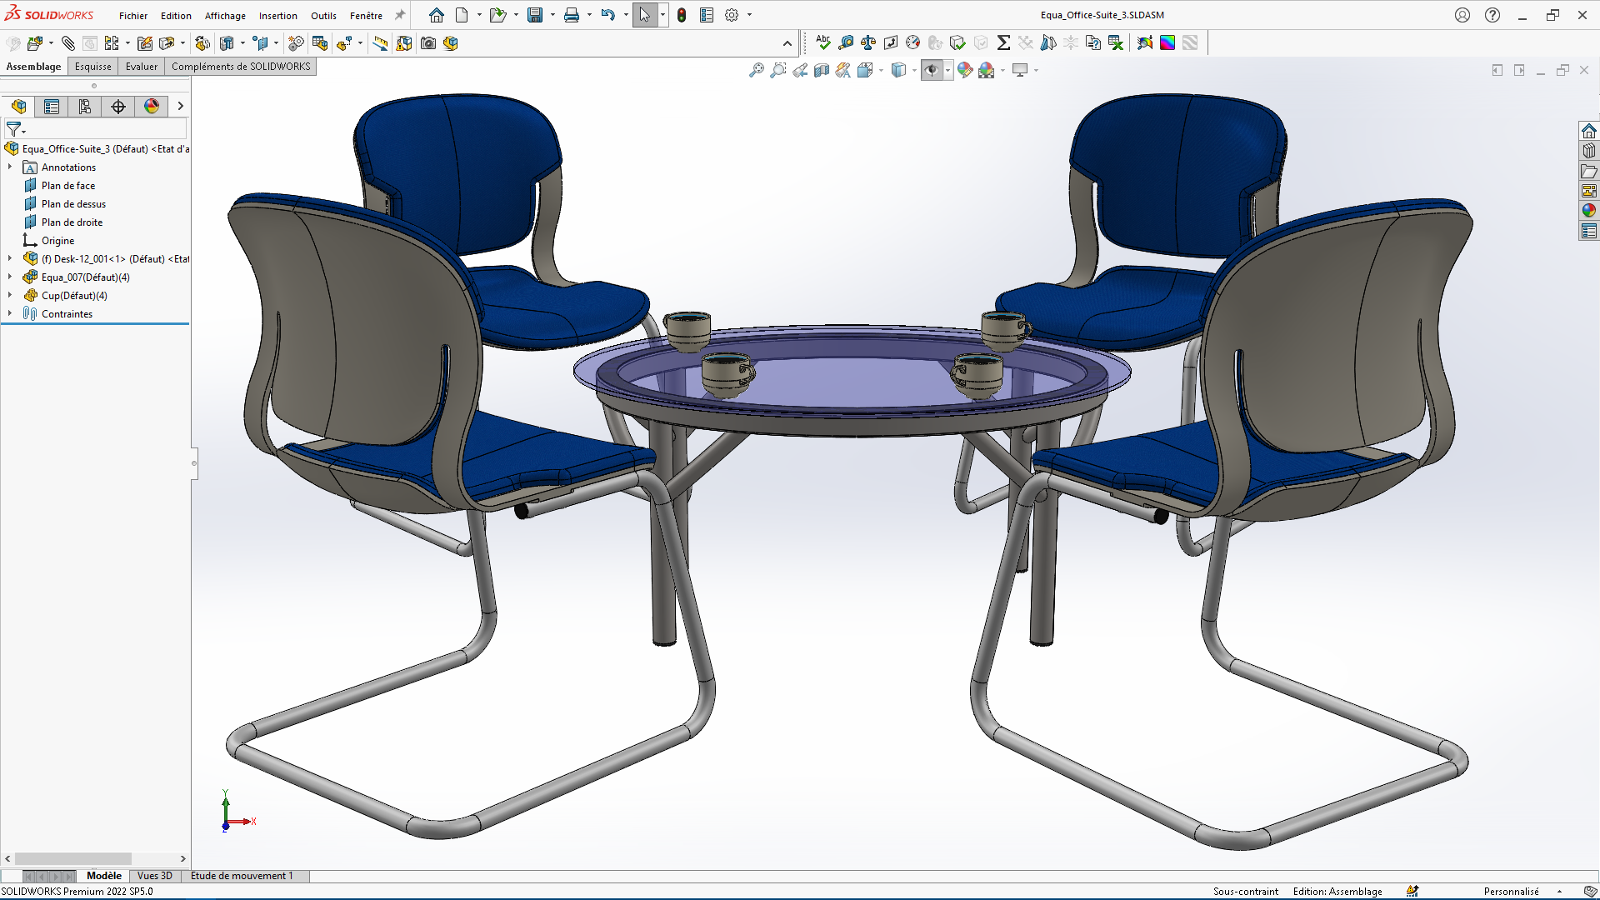
Task: Switch to the ConfigurationManager panel tab
Action: [x=85, y=106]
